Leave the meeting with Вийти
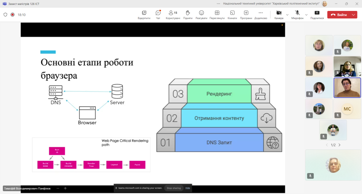This screenshot has width=362, height=194. (x=339, y=14)
